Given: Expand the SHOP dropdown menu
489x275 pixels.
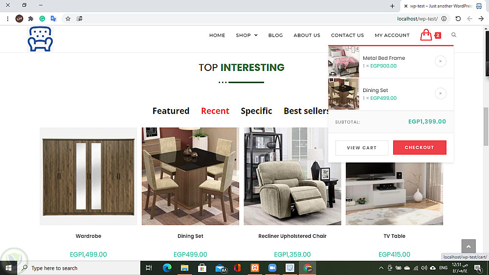Looking at the screenshot, I should point(246,35).
